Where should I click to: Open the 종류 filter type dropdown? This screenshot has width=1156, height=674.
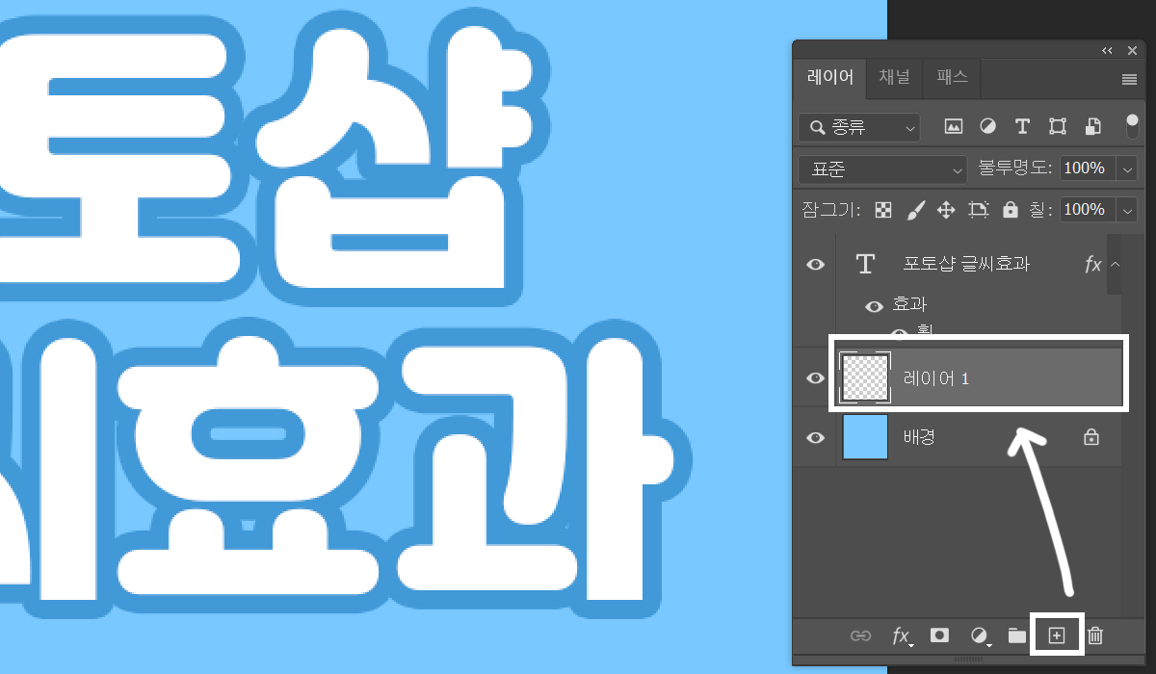[x=859, y=126]
